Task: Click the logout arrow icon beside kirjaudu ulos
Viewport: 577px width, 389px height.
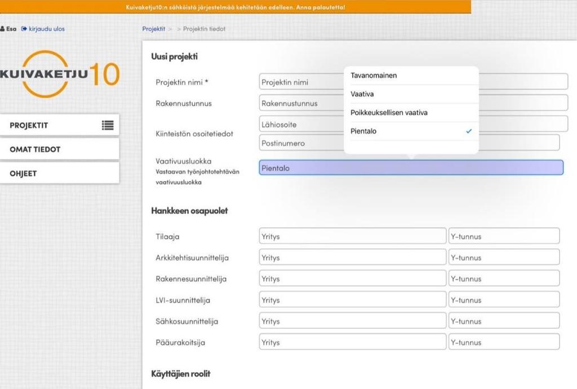Action: pos(24,29)
